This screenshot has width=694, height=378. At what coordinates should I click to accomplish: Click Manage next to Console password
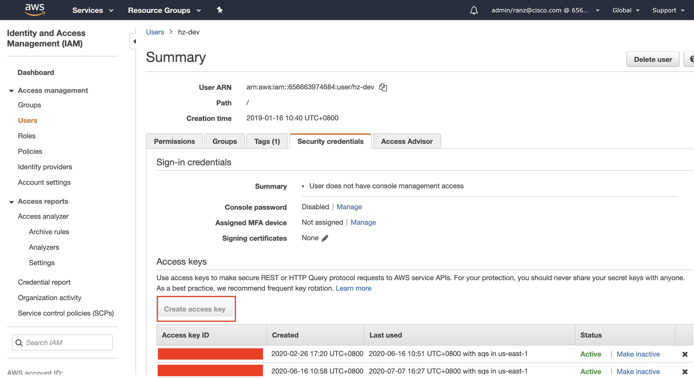[349, 207]
